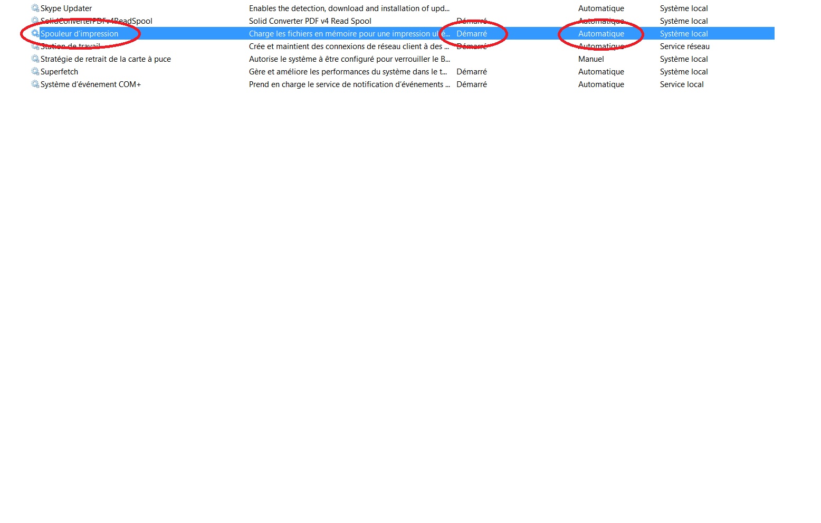Click the gear icon beside SolidConverterPDFv4ReadSpool

pos(35,21)
